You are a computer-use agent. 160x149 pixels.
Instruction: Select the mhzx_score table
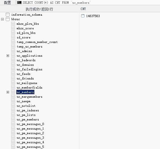(x=25, y=28)
